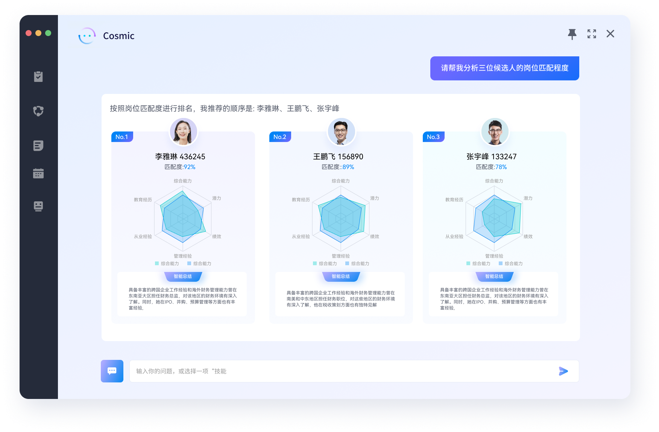Screen dimensions: 659x432
Task: Toggle the green legend swatch in 张宇峰's chart
Action: coord(468,264)
